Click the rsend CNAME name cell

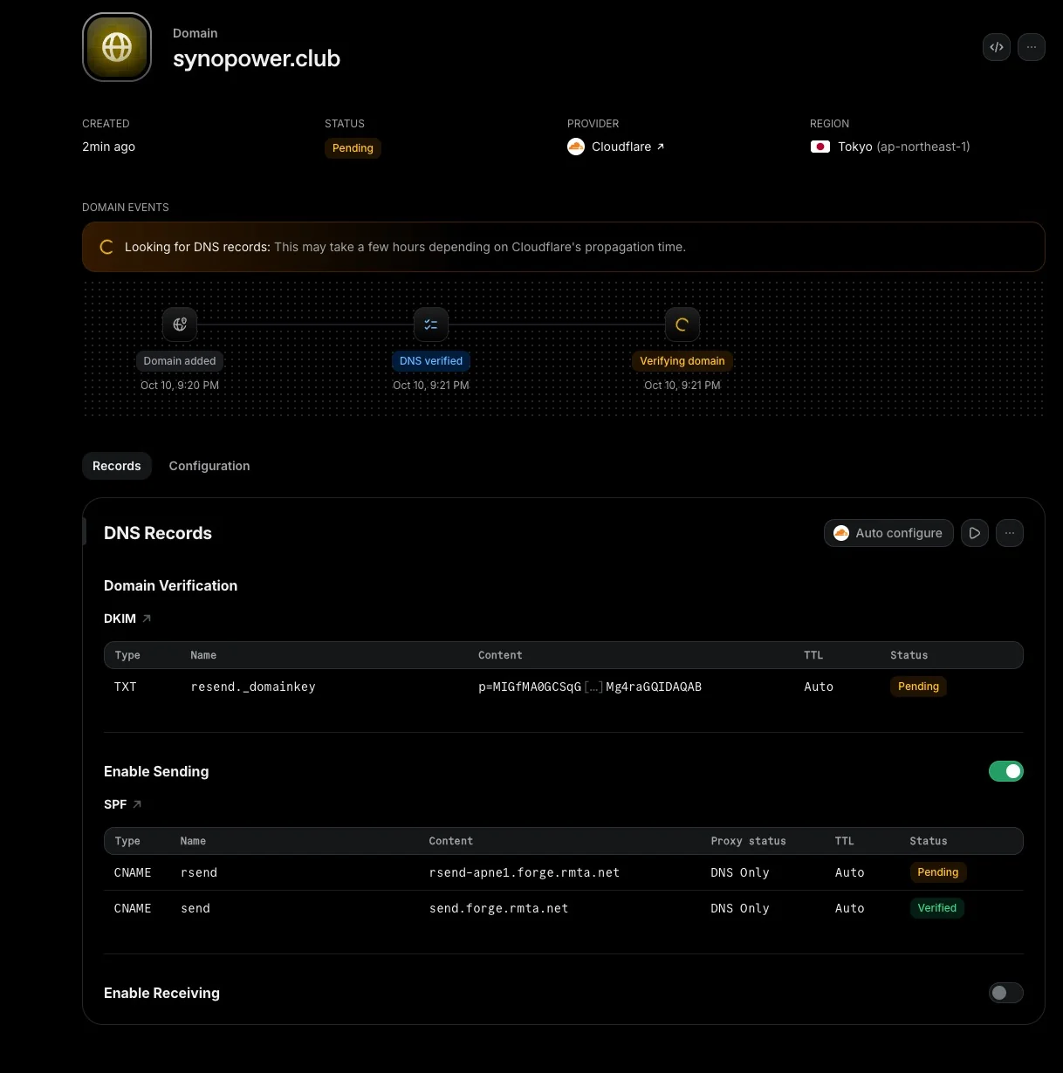click(x=199, y=872)
